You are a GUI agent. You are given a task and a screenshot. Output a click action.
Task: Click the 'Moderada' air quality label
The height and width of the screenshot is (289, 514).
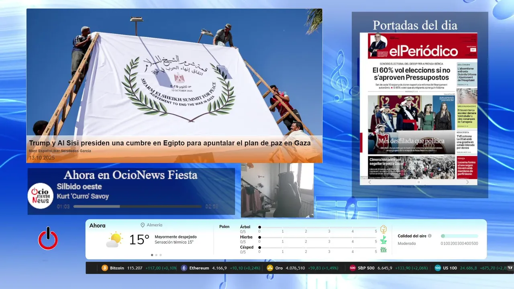[x=406, y=244]
